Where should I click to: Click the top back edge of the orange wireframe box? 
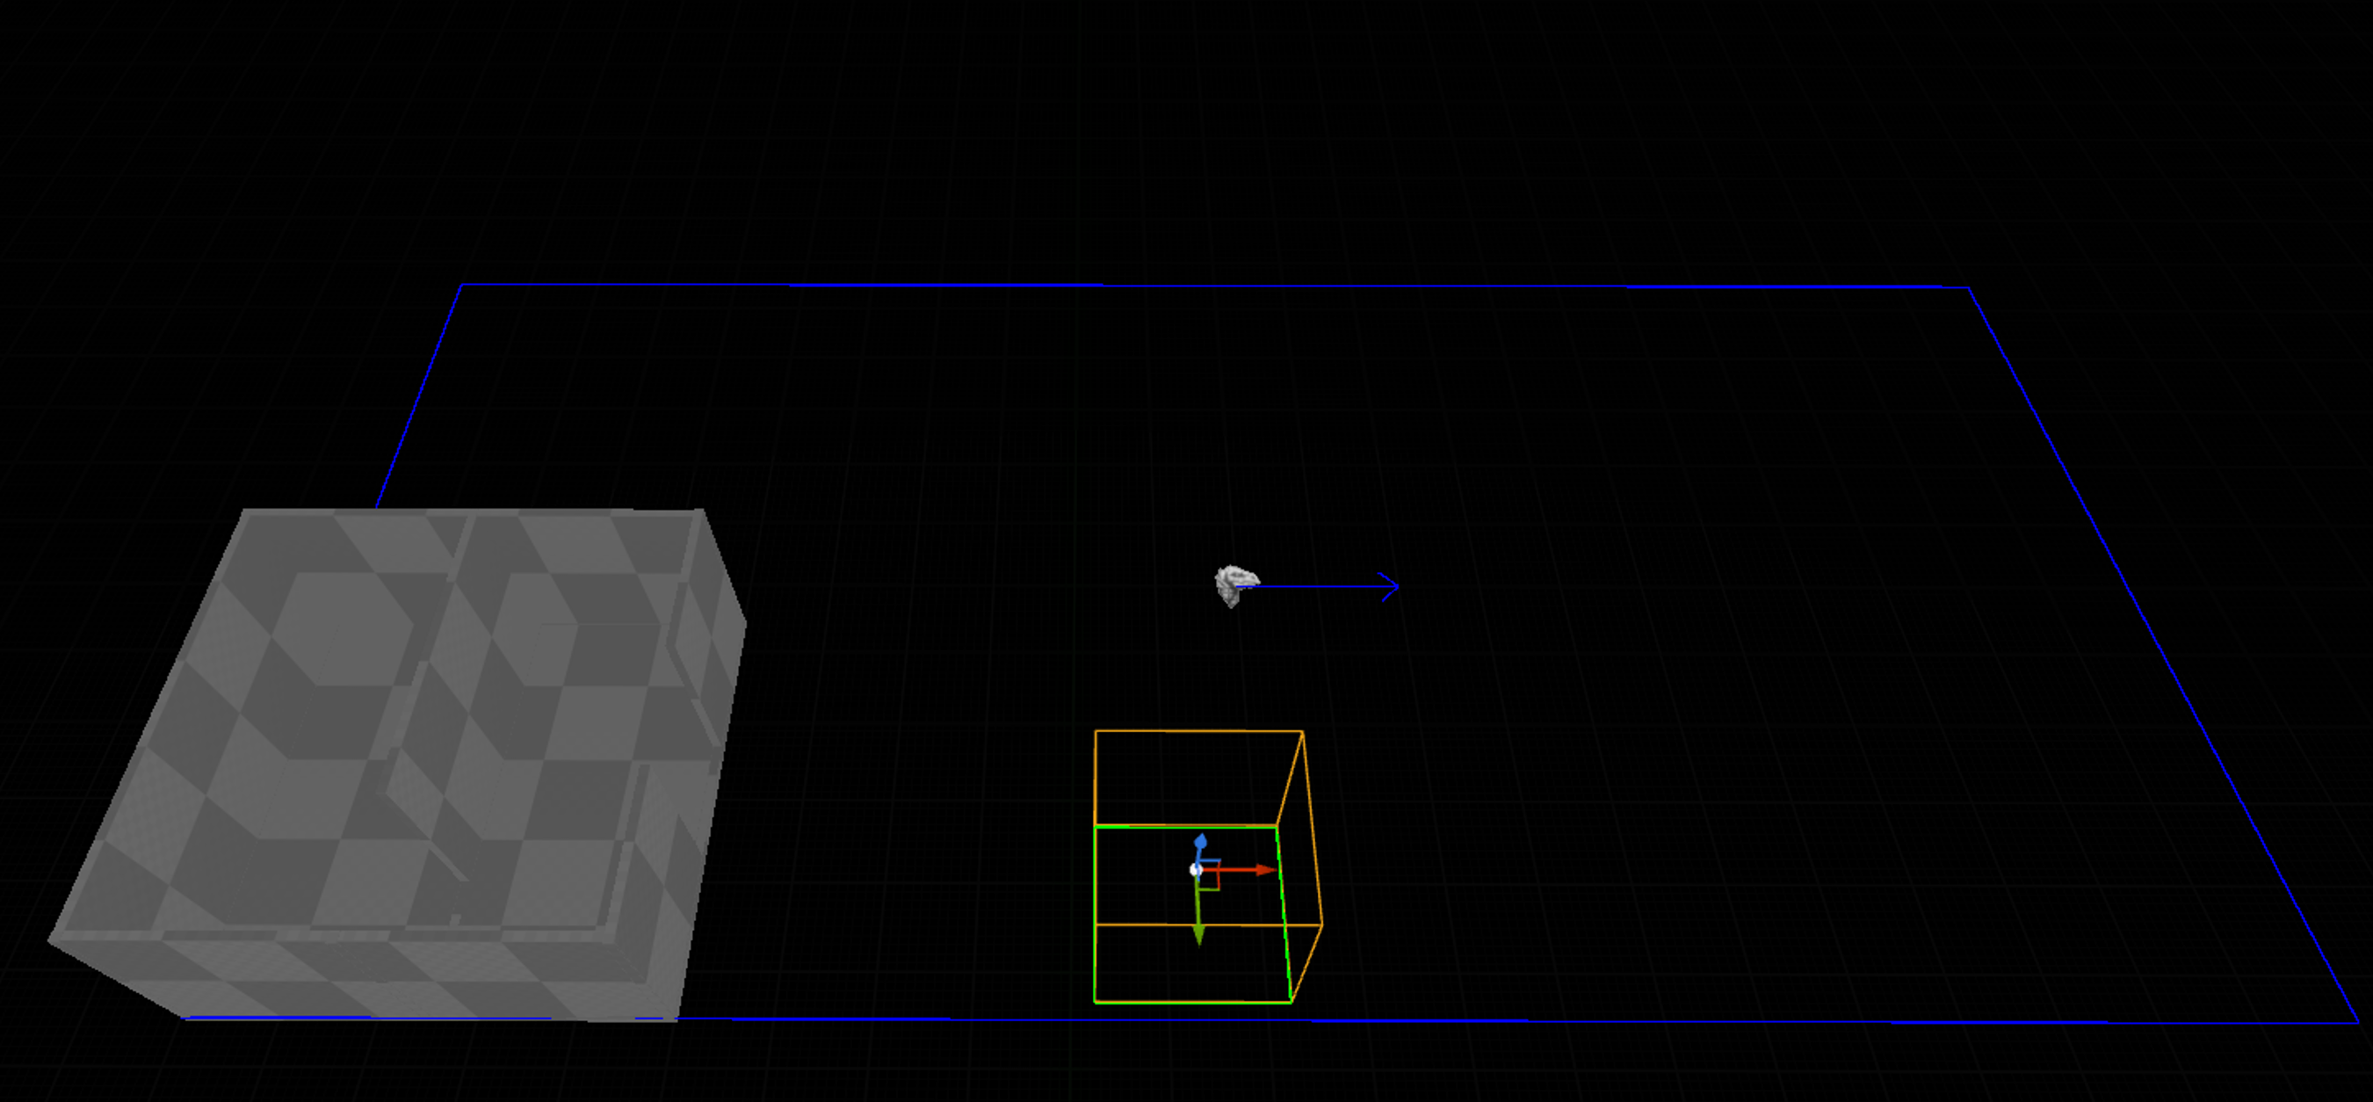1197,732
